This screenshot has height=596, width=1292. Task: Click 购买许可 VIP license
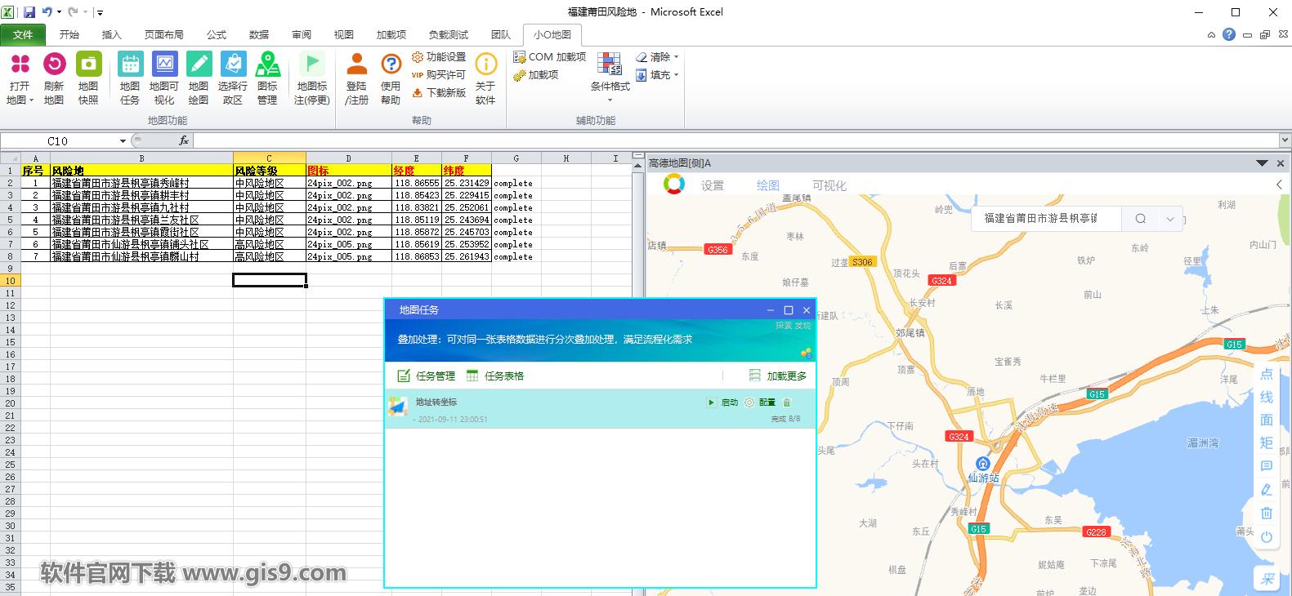coord(439,75)
